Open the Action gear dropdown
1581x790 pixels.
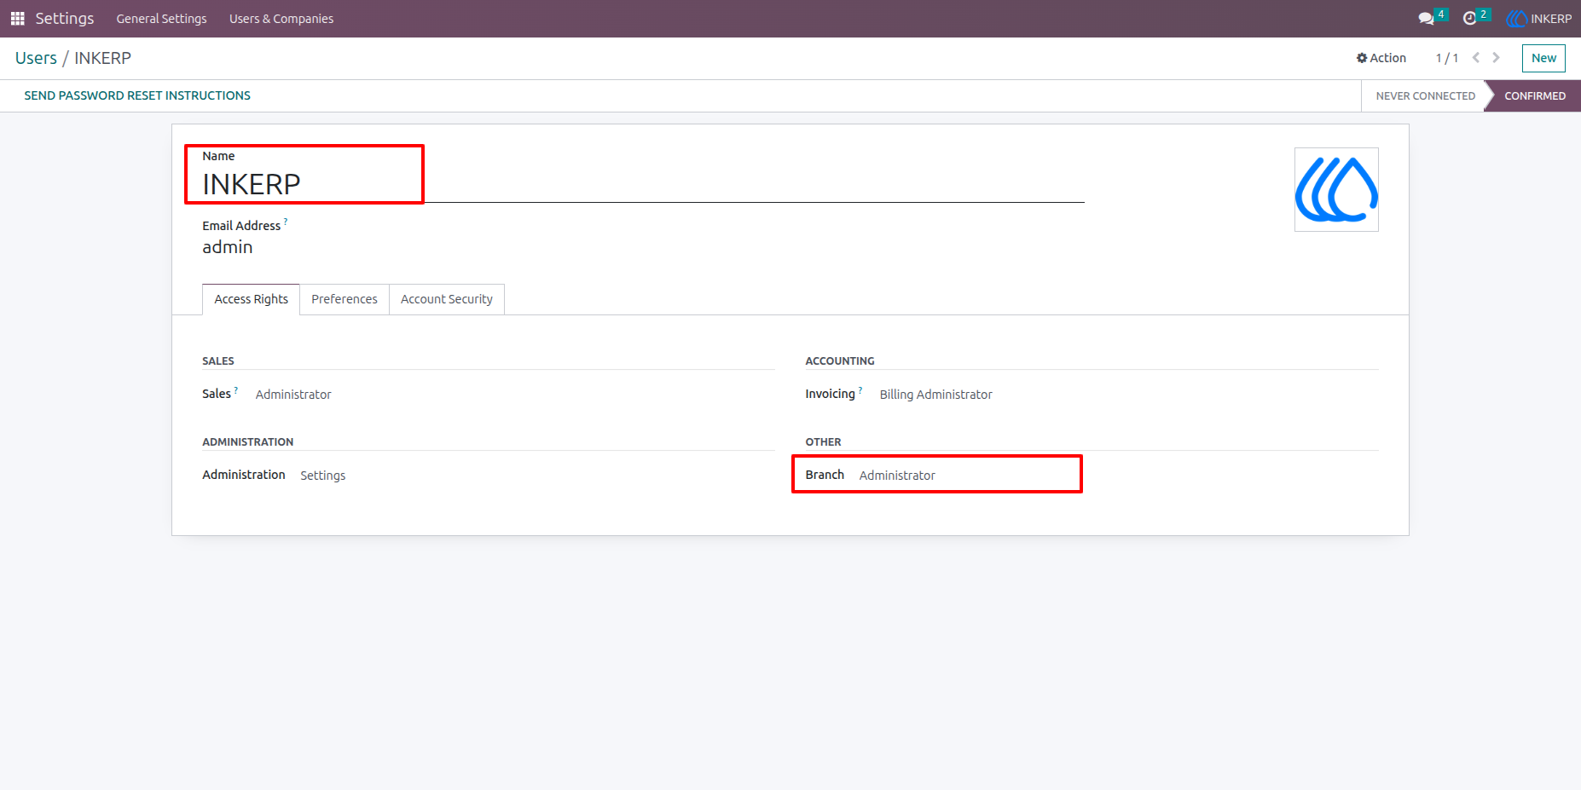pos(1381,58)
